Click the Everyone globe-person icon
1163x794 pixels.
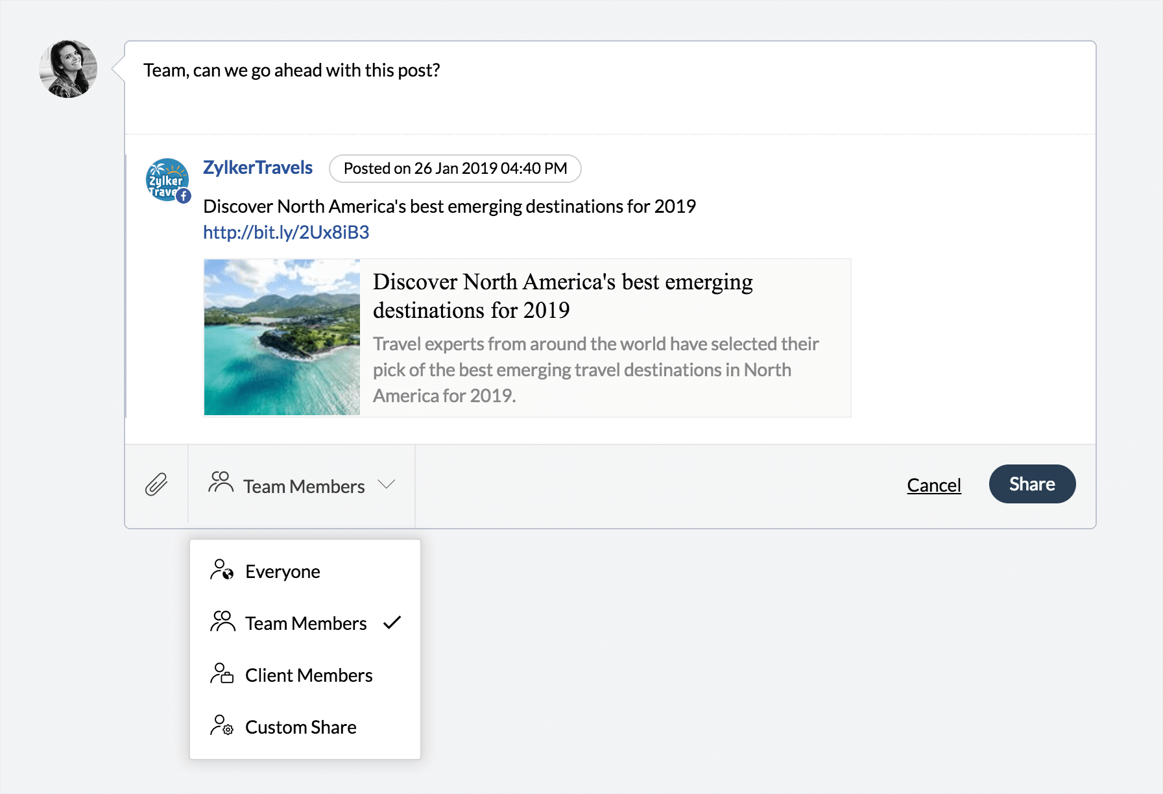(x=222, y=570)
